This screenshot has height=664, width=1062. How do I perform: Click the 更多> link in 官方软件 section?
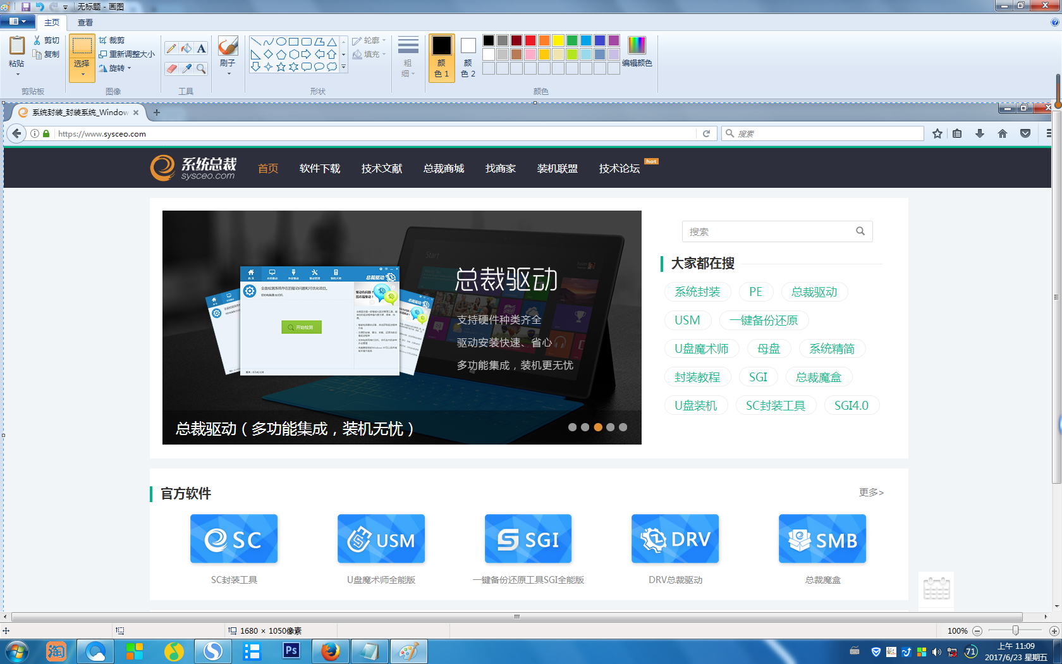871,492
